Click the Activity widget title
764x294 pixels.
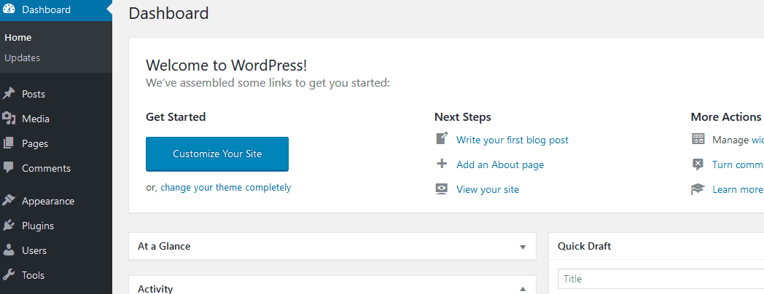(155, 289)
